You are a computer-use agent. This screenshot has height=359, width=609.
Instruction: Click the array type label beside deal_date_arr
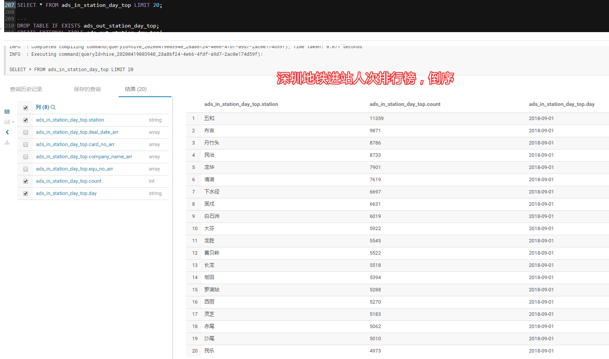point(154,132)
